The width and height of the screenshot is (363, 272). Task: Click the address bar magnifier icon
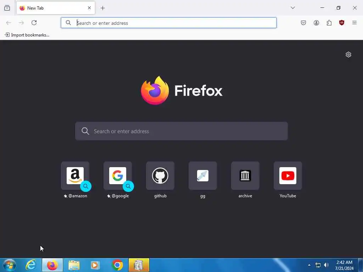(x=68, y=23)
